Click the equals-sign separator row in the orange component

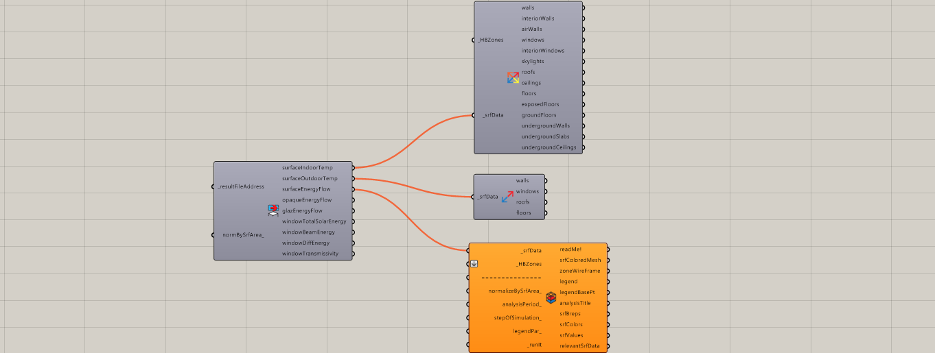click(x=511, y=278)
